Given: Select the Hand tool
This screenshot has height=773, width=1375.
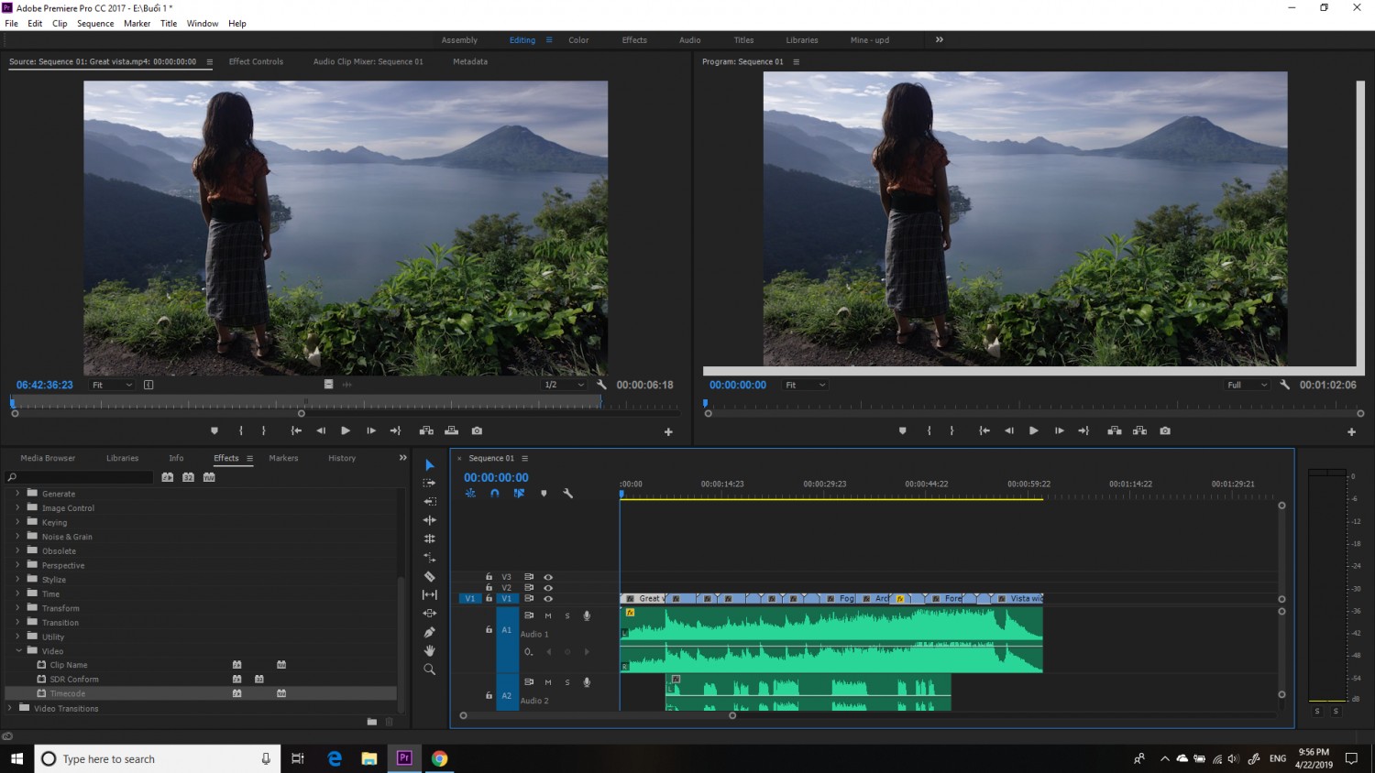Looking at the screenshot, I should click(x=429, y=650).
